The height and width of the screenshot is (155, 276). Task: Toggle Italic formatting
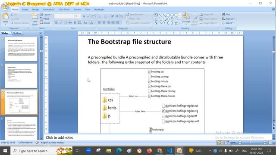tap(61, 22)
